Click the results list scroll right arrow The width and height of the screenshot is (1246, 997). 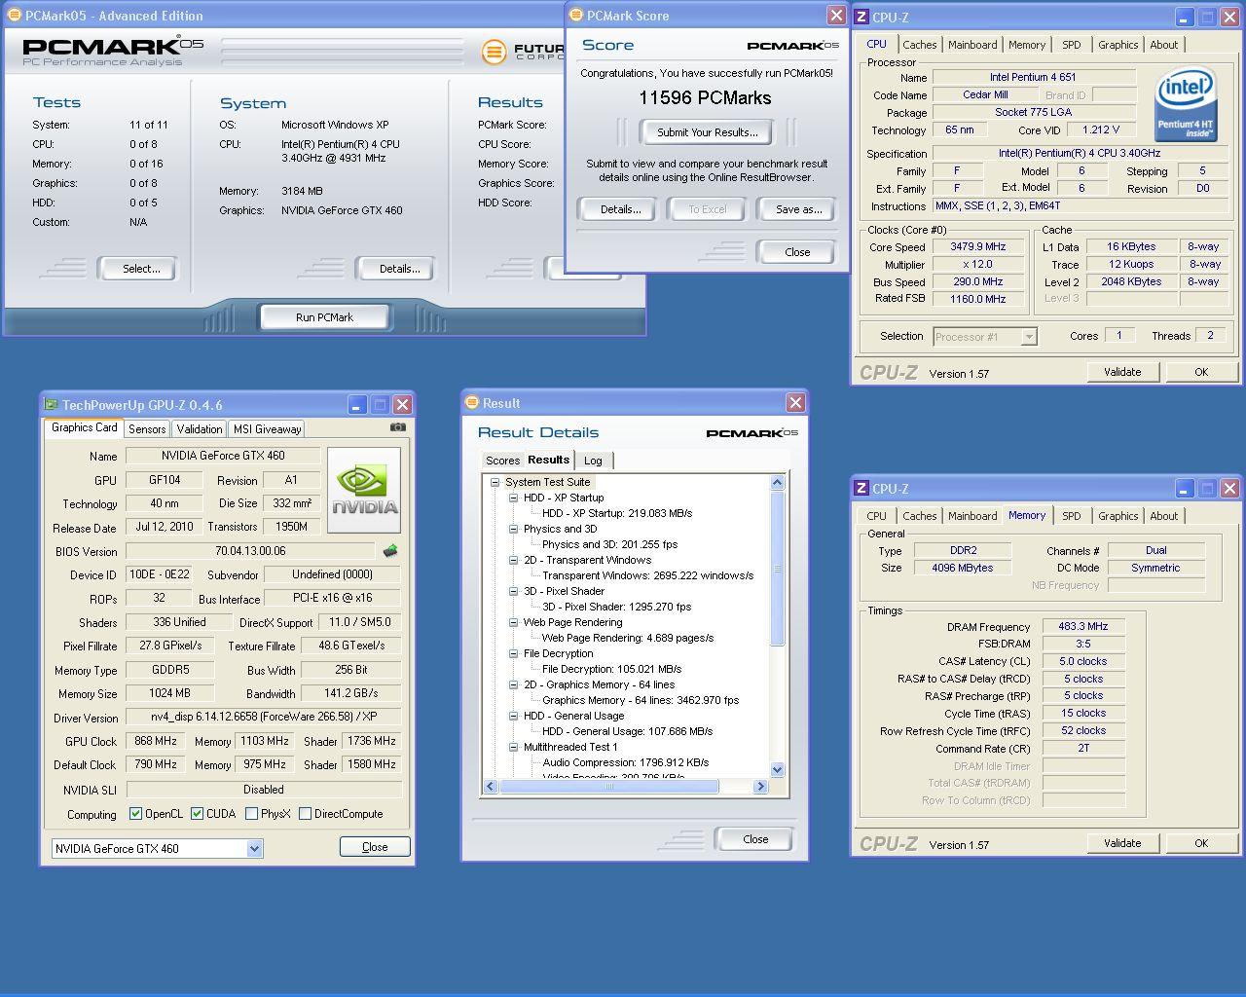click(x=760, y=787)
